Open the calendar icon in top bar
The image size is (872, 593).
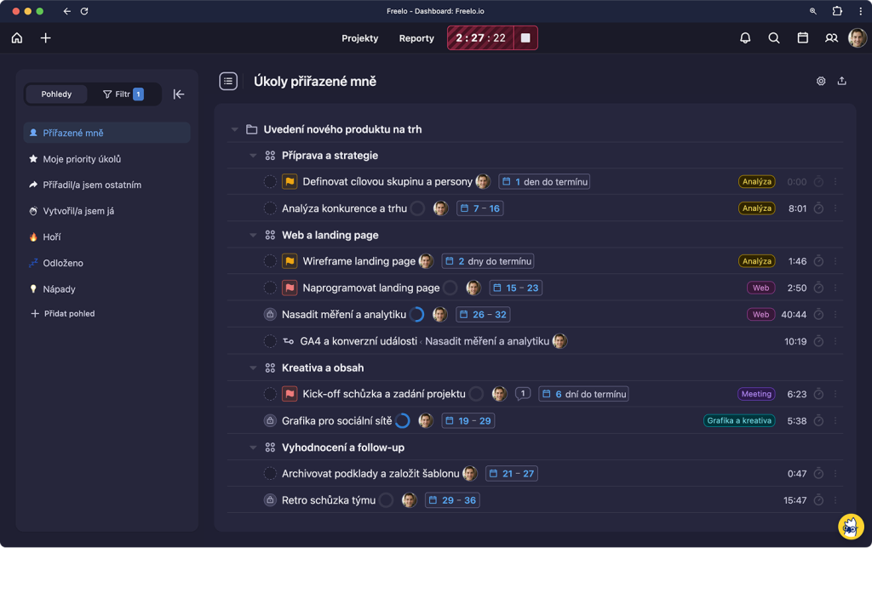802,37
